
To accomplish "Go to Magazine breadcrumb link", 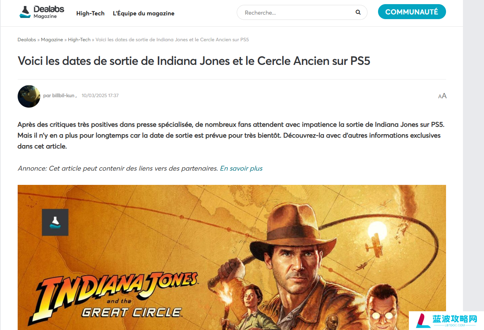I will [52, 40].
